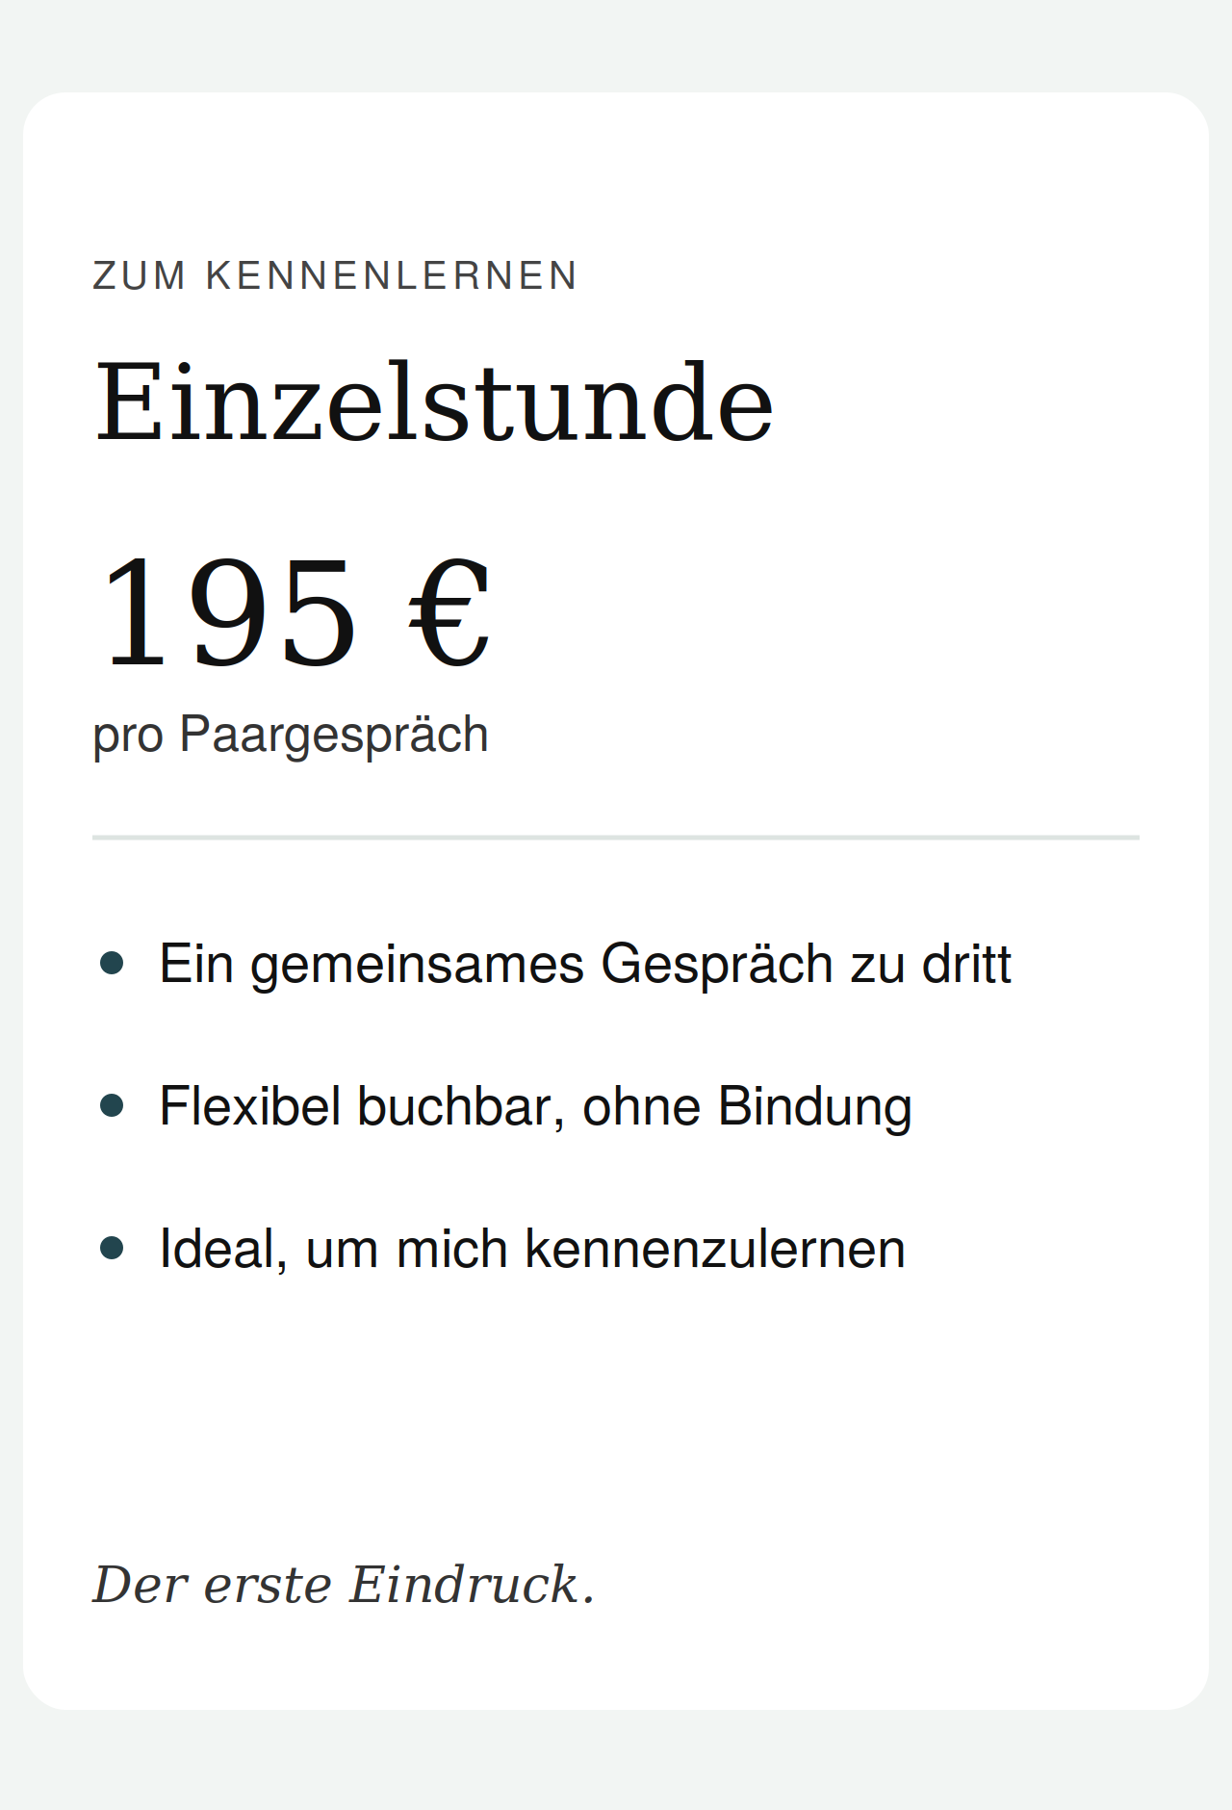Click the italic "Der erste Eindruck." tagline
Image resolution: width=1232 pixels, height=1810 pixels.
click(x=344, y=1586)
